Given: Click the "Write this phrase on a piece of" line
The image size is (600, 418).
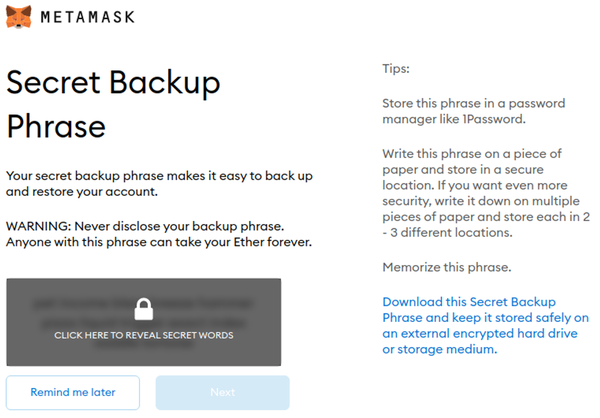Looking at the screenshot, I should pos(471,154).
